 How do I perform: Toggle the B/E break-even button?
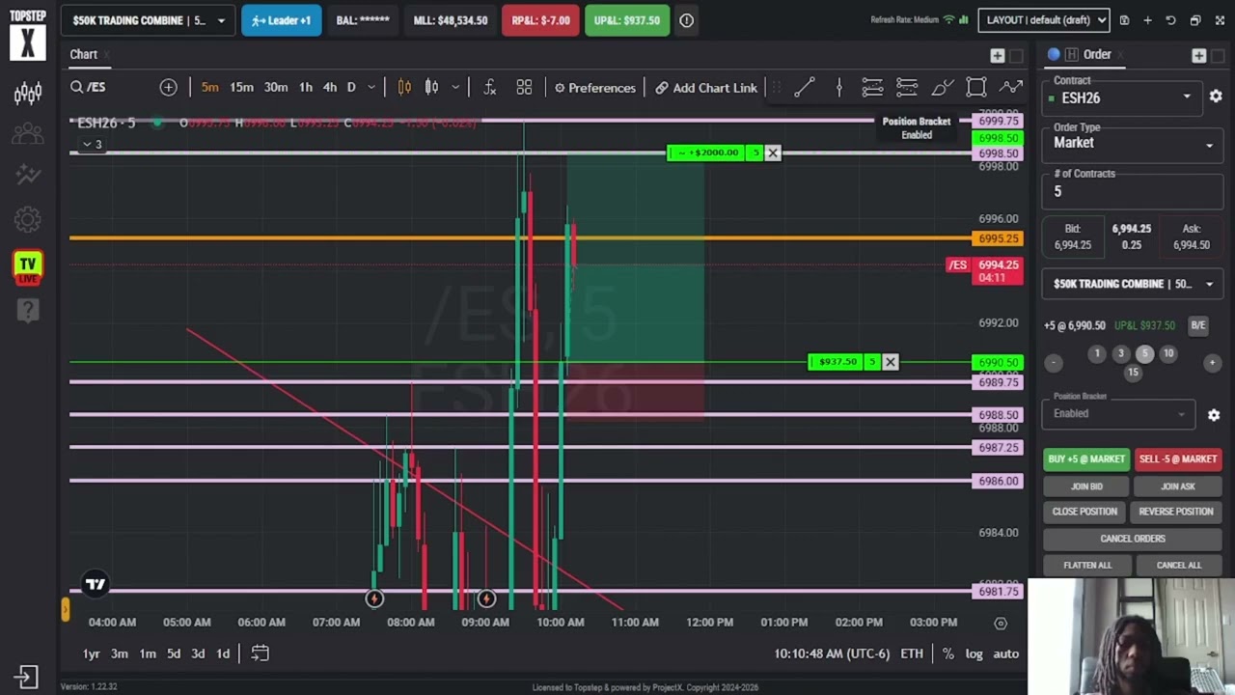coord(1198,325)
